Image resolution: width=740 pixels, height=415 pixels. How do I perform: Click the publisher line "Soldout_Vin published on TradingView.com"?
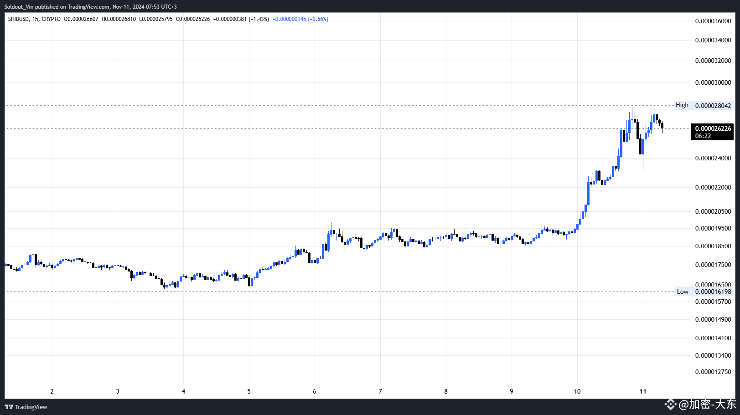coord(57,7)
